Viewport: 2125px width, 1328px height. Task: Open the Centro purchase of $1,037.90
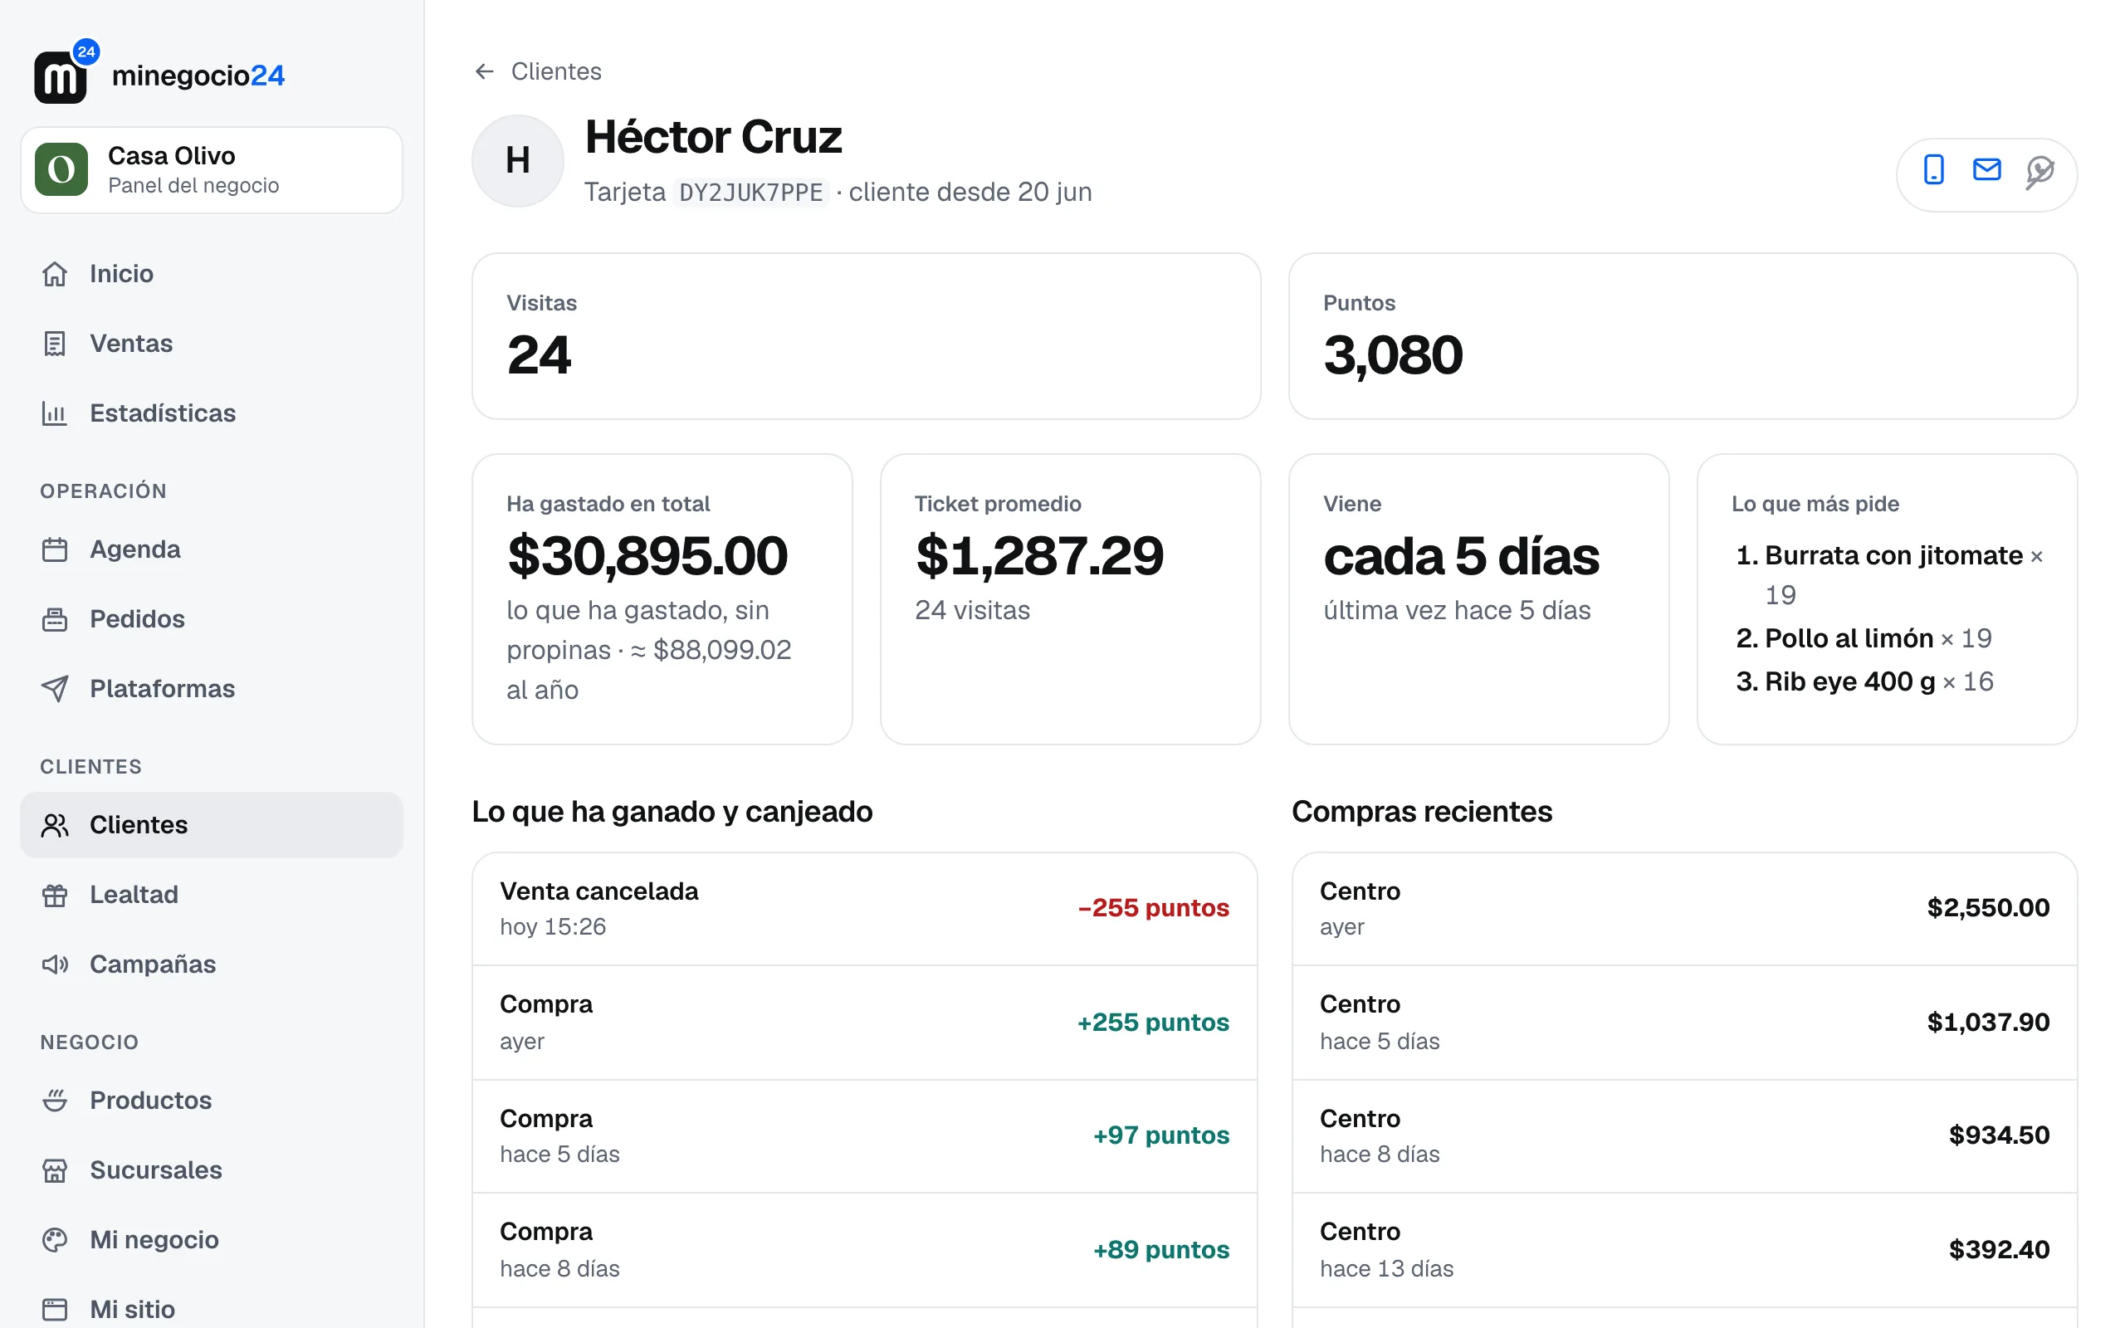click(x=1684, y=1023)
